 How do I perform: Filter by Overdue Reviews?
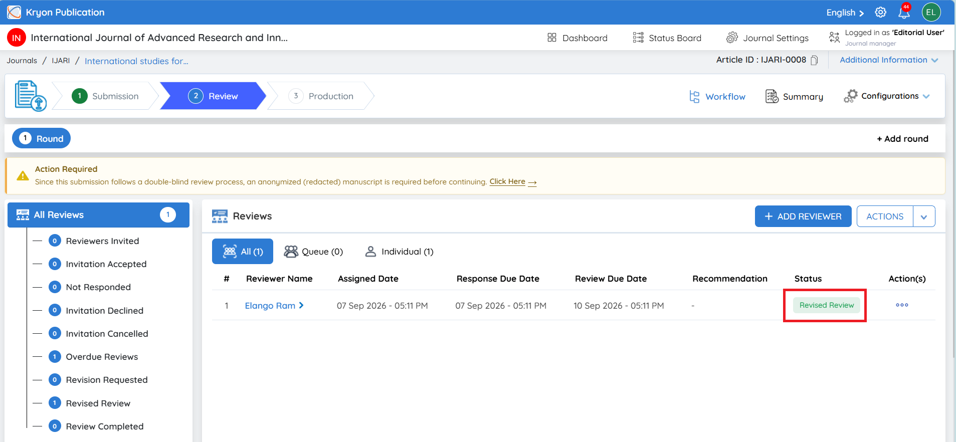(x=93, y=357)
